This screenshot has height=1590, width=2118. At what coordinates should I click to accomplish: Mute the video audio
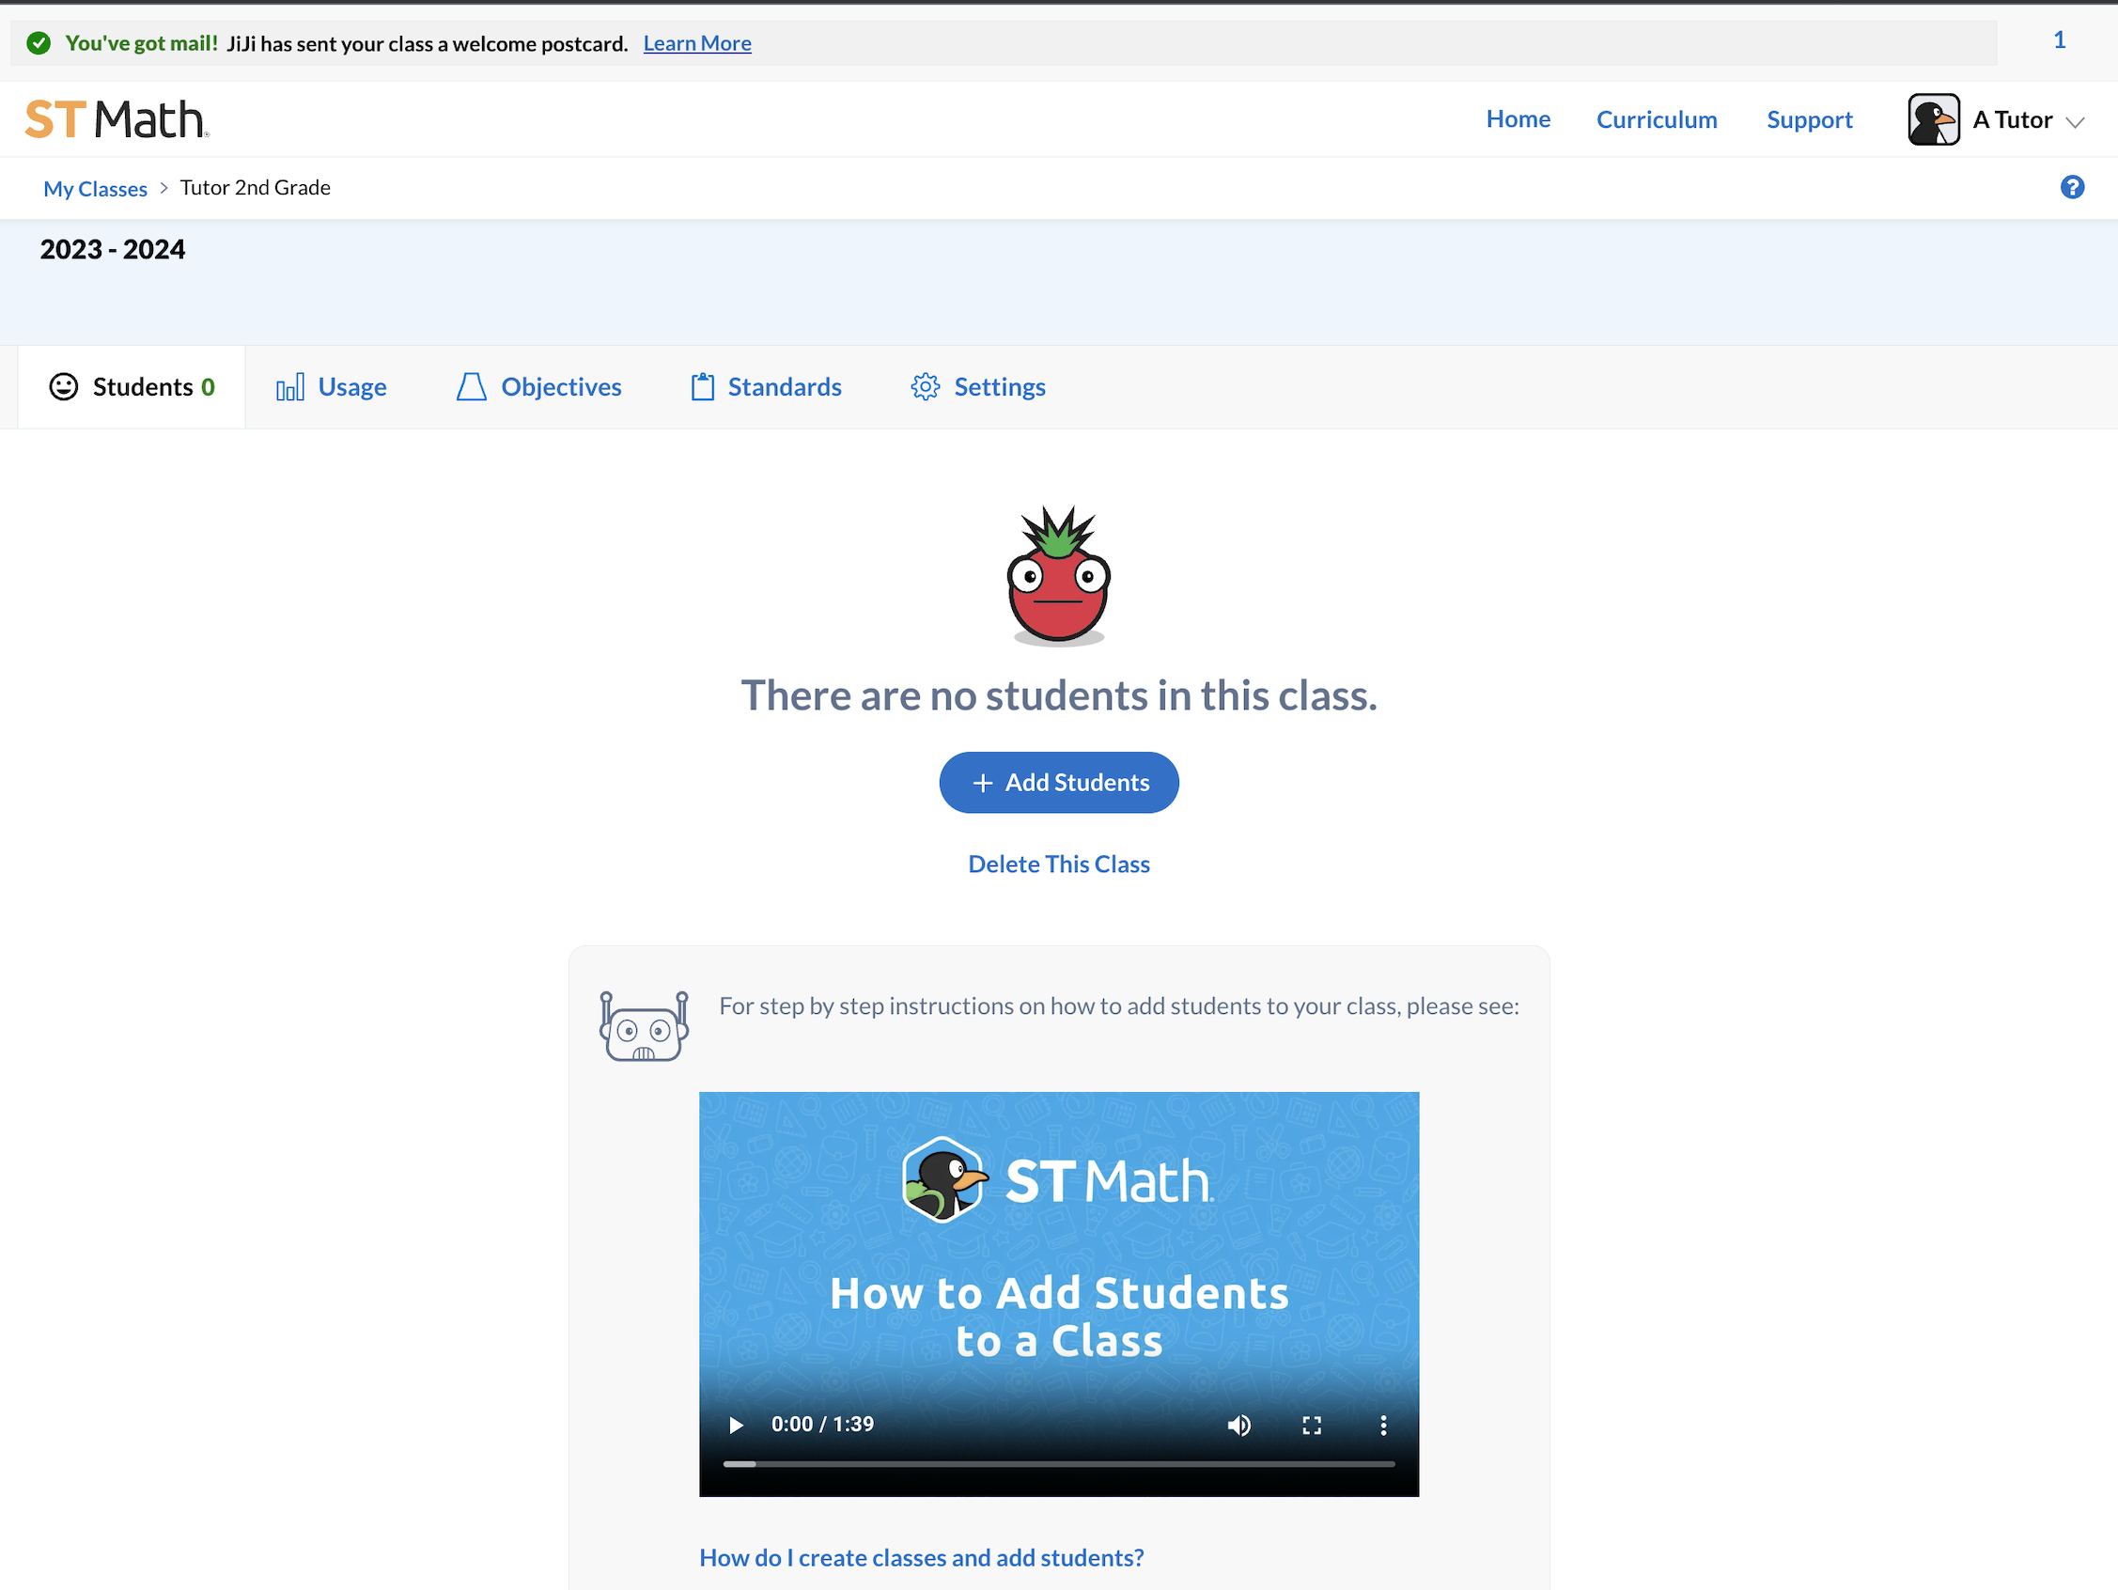pyautogui.click(x=1239, y=1425)
